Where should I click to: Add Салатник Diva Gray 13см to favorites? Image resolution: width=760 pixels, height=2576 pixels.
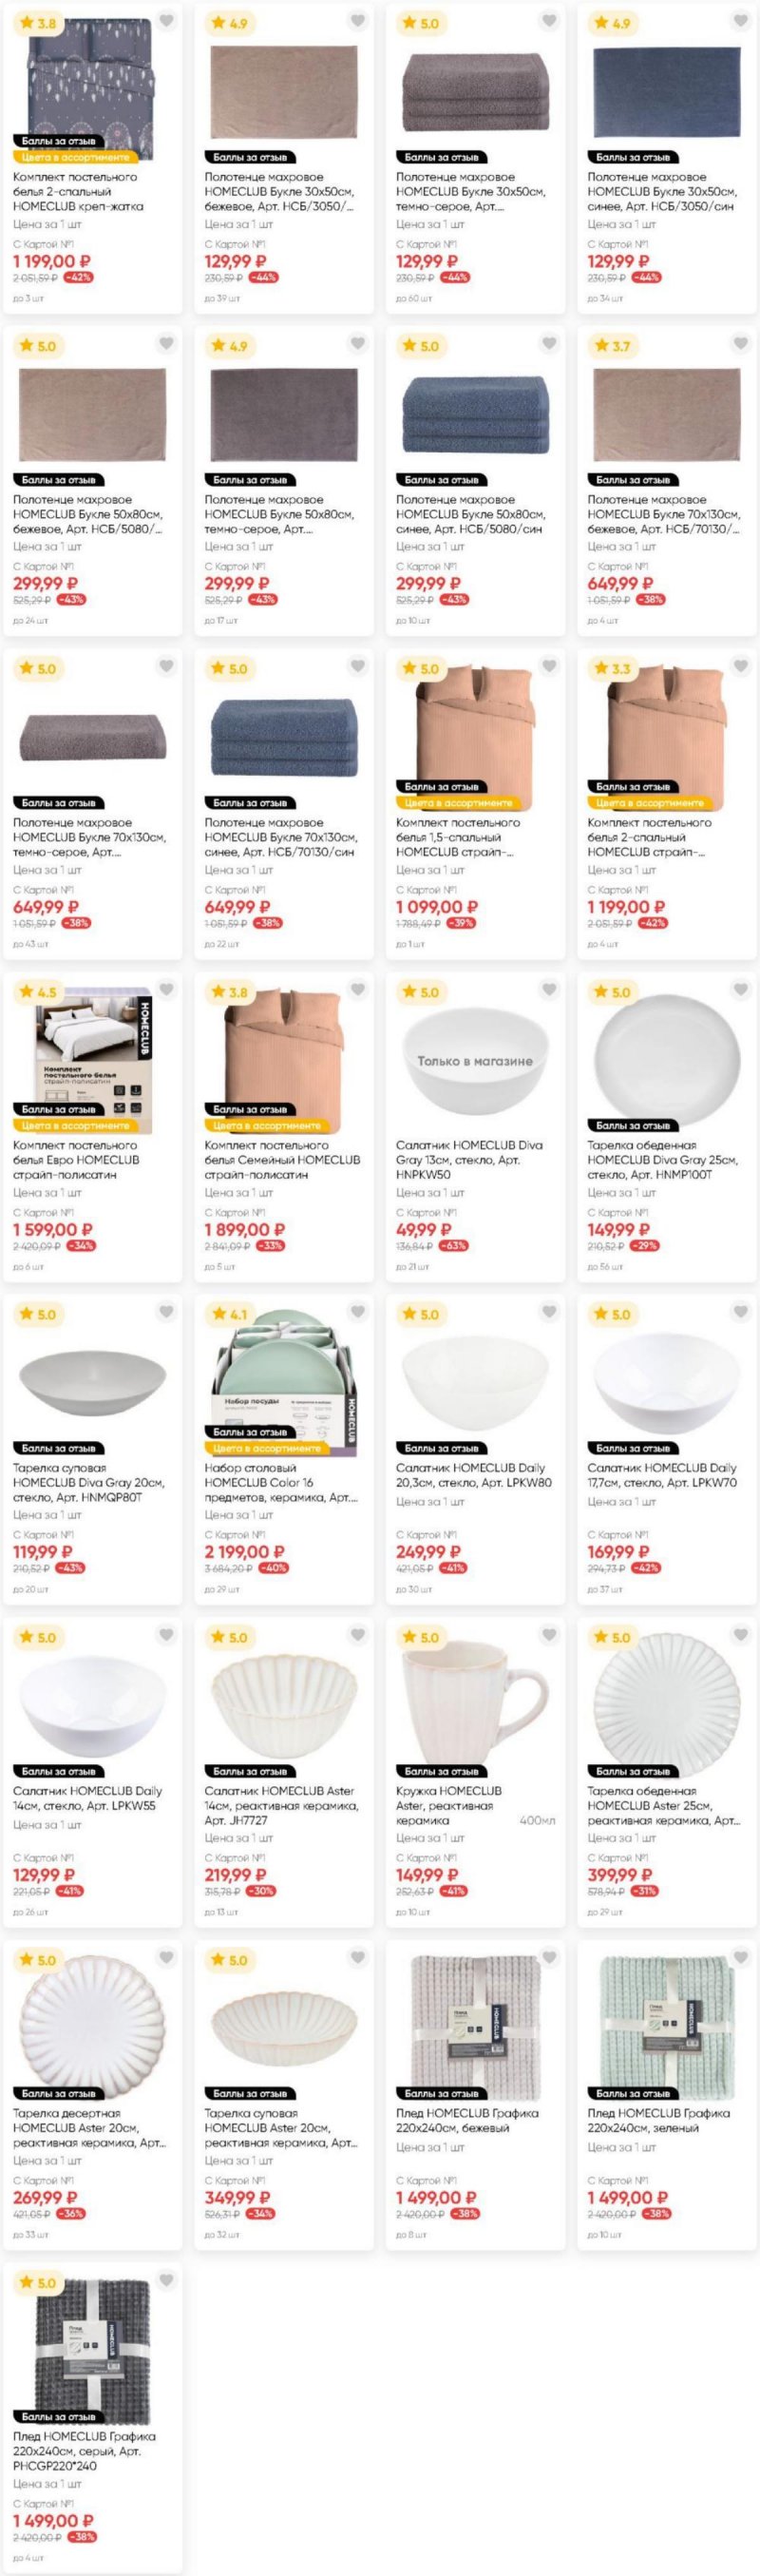point(549,990)
